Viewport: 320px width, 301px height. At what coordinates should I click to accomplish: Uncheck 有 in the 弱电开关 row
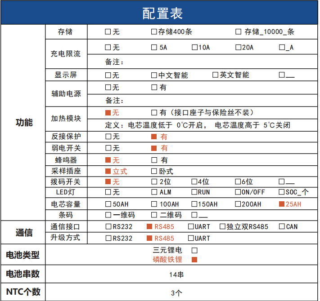(x=154, y=148)
